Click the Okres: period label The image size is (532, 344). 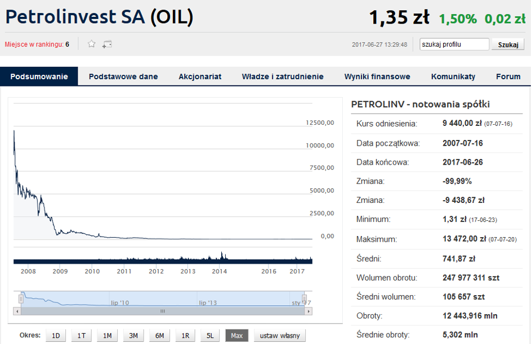click(x=30, y=335)
